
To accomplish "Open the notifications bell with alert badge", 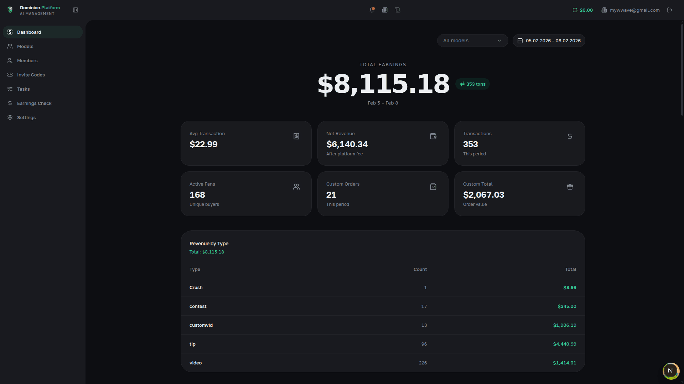I will coord(372,10).
